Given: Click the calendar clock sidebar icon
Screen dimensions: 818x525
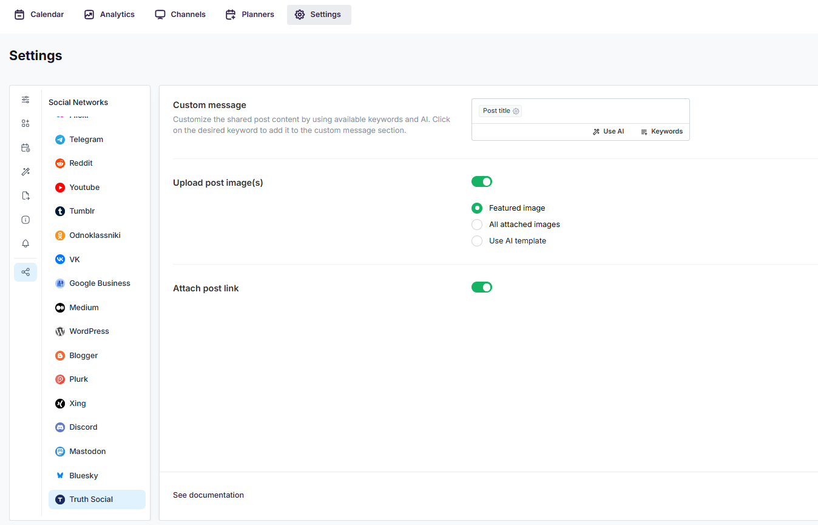Looking at the screenshot, I should tap(25, 147).
